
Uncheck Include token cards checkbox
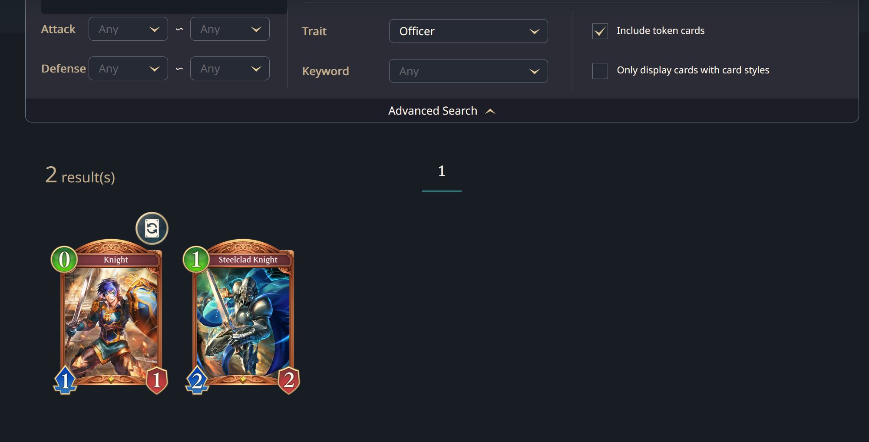[600, 31]
